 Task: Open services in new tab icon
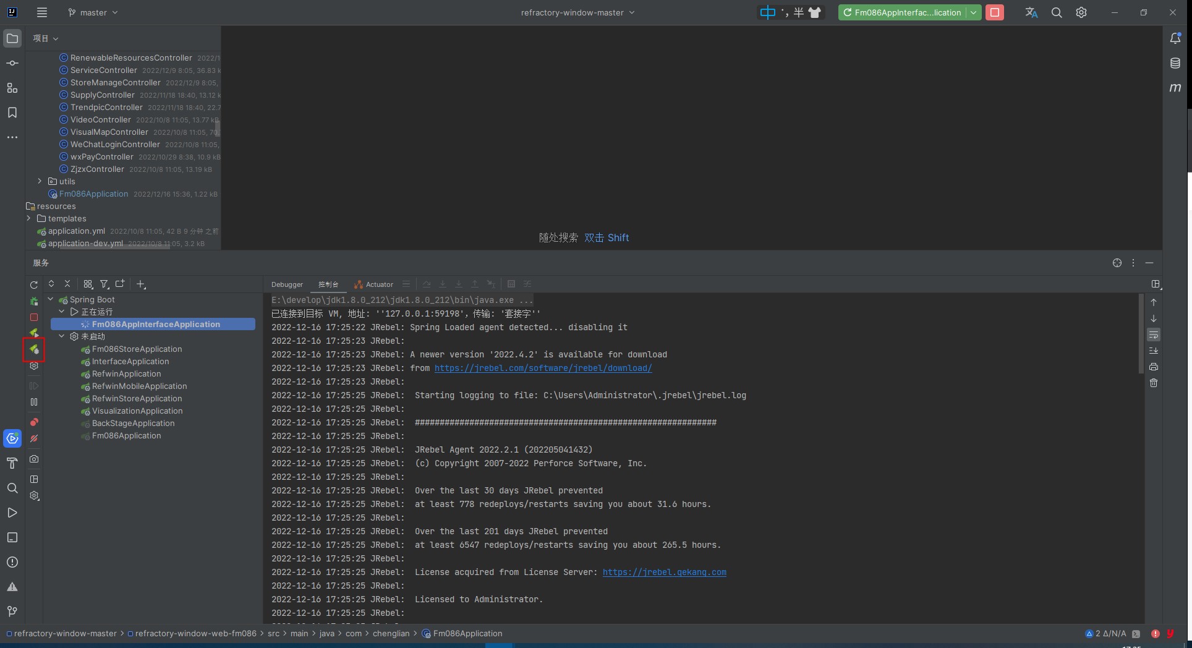120,284
